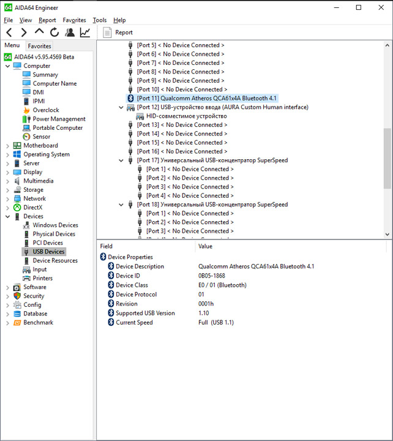Open PCI Devices item
The height and width of the screenshot is (441, 393).
click(x=48, y=243)
